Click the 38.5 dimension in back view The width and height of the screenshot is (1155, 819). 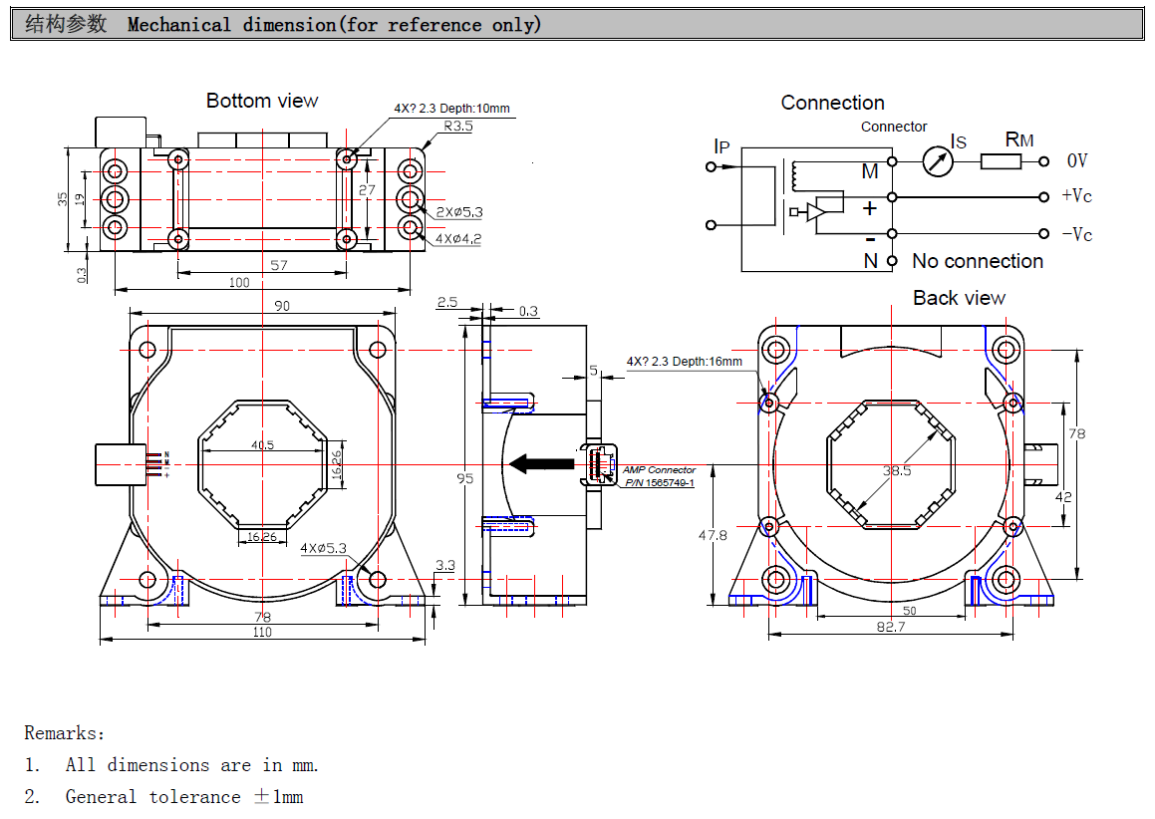click(897, 470)
